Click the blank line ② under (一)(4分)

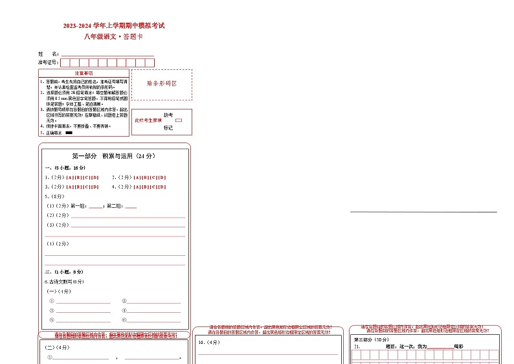pyautogui.click(x=153, y=301)
